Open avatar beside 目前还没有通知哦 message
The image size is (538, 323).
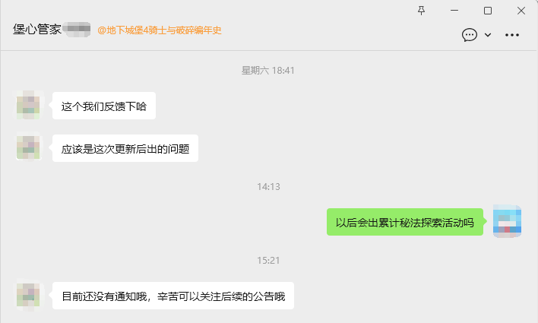[28, 295]
